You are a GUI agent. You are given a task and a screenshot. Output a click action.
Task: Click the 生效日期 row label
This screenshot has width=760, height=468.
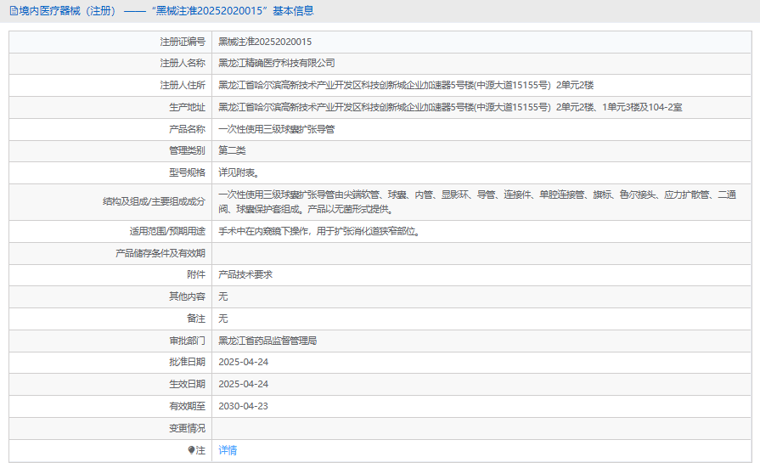pyautogui.click(x=187, y=384)
